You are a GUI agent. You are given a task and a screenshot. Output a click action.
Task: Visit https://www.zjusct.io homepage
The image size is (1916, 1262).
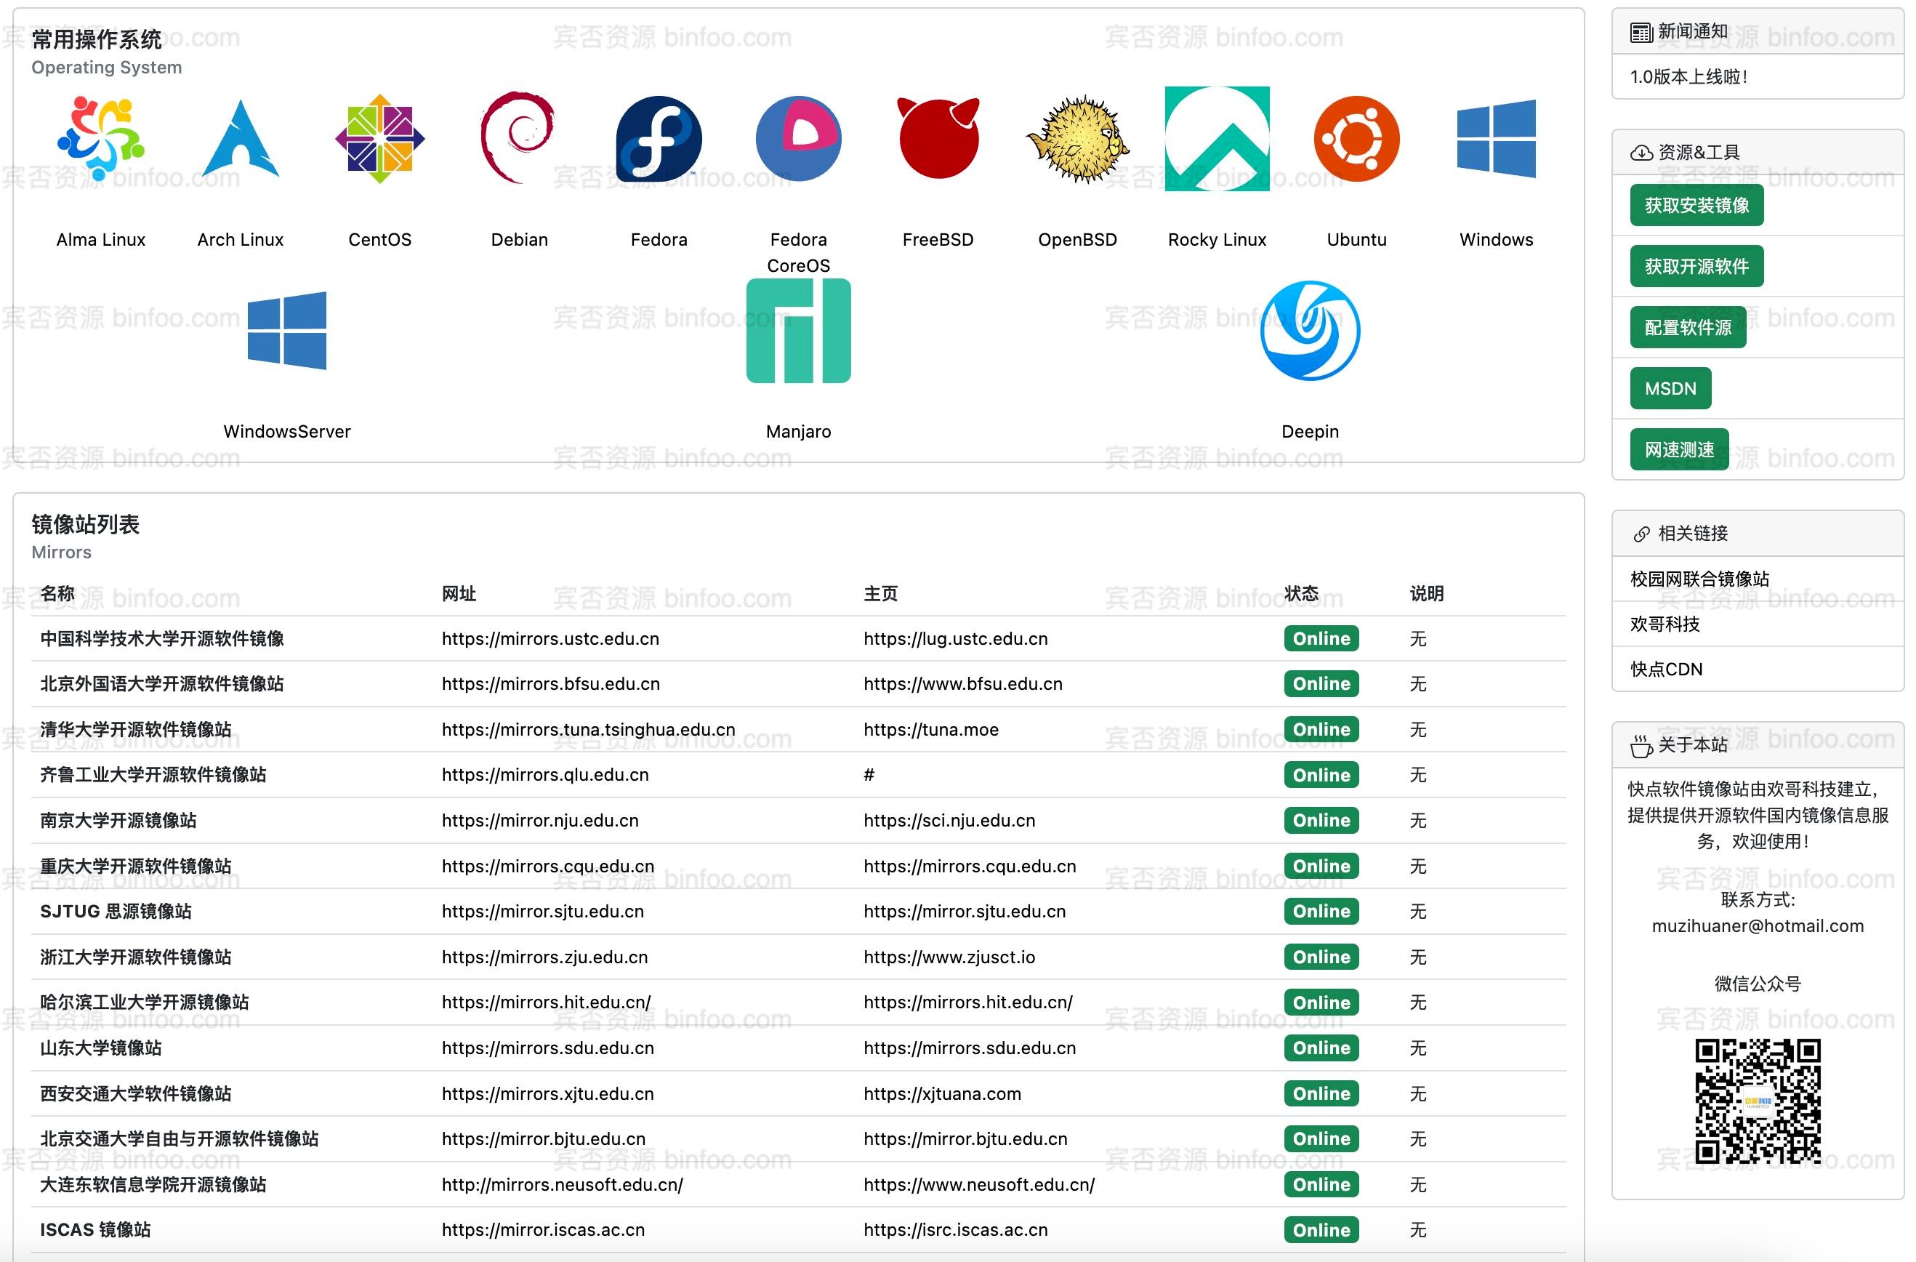pyautogui.click(x=949, y=957)
